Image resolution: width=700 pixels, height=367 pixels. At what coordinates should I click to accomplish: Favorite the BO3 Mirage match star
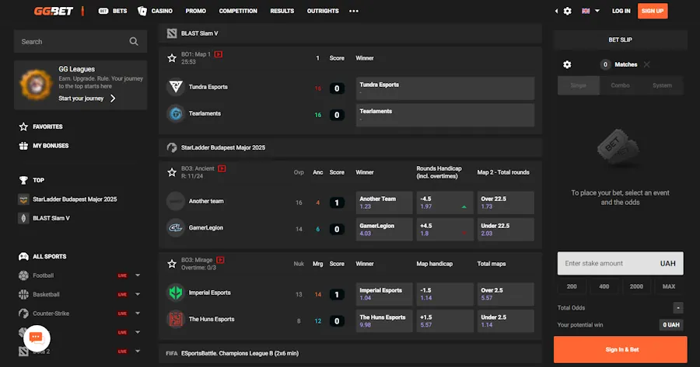click(x=172, y=264)
